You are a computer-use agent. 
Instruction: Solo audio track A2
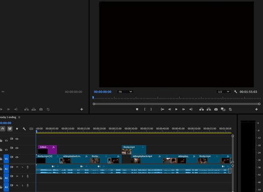click(x=22, y=176)
